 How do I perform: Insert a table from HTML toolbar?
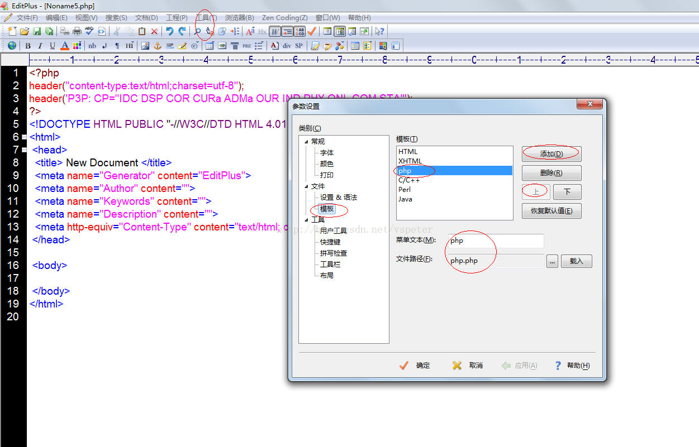click(x=210, y=46)
